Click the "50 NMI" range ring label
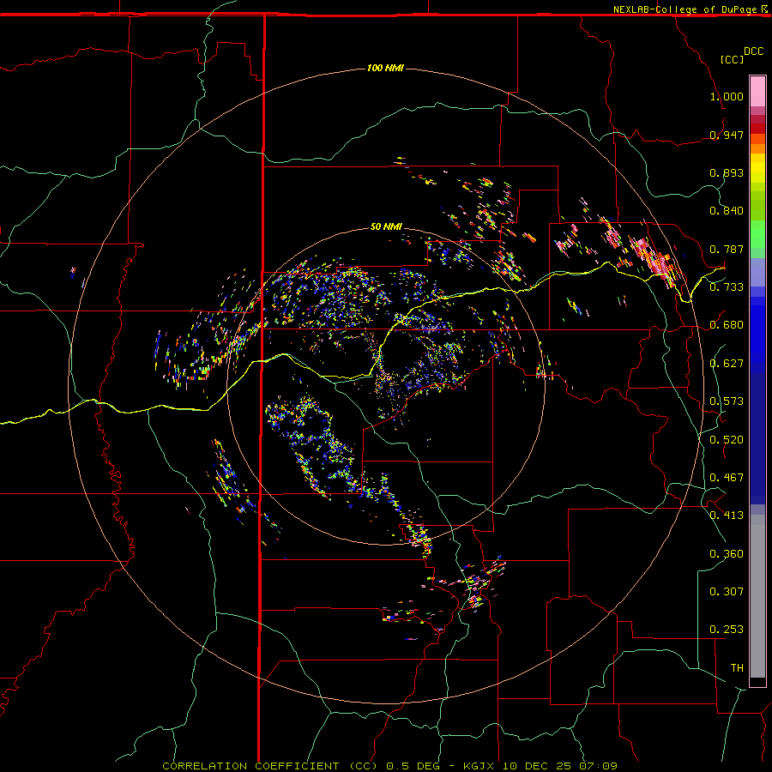Viewport: 772px width, 772px height. 387,226
